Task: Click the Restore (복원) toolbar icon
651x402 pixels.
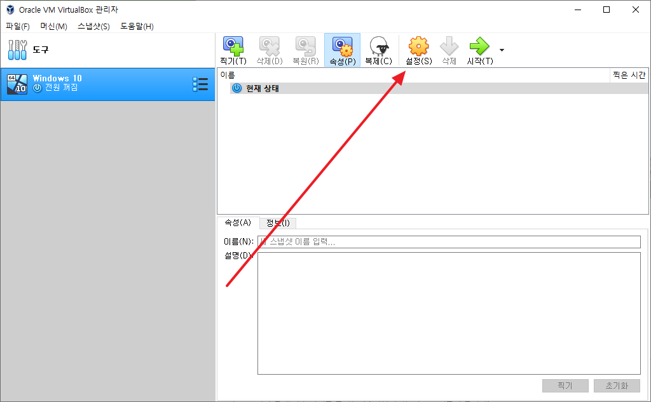Action: [306, 50]
